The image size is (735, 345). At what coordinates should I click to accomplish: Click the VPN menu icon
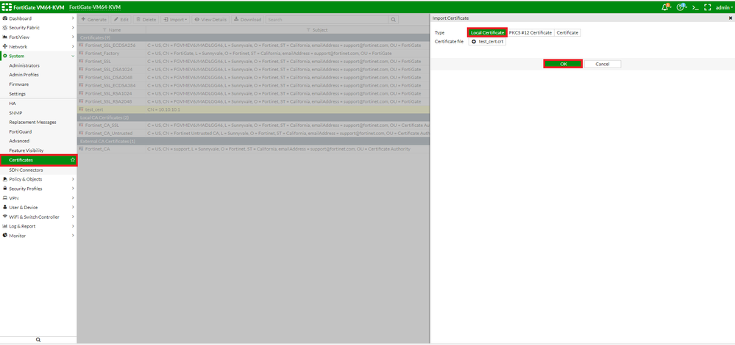(x=4, y=198)
